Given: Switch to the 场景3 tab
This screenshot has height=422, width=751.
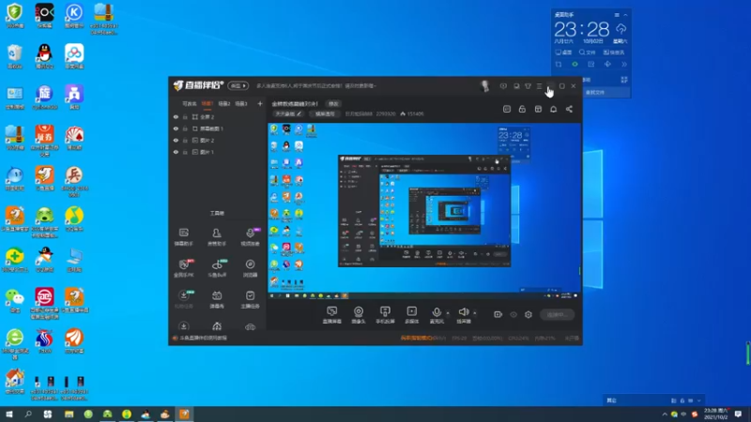Looking at the screenshot, I should 241,103.
